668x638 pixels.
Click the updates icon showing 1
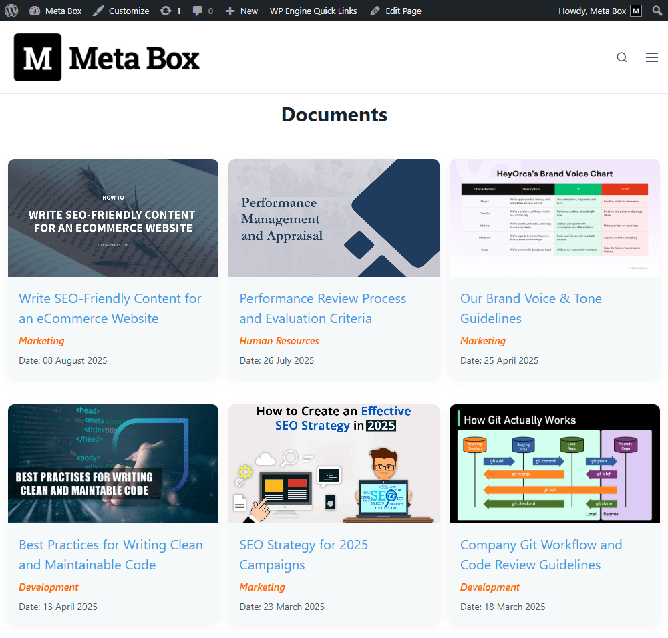pyautogui.click(x=170, y=11)
